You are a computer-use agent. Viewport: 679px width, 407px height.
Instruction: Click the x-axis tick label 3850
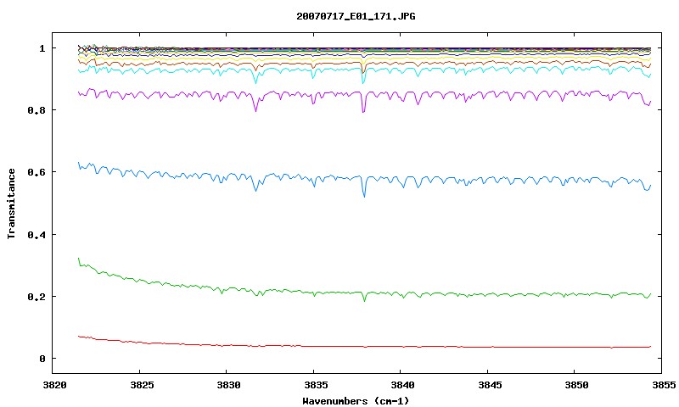[x=577, y=385]
